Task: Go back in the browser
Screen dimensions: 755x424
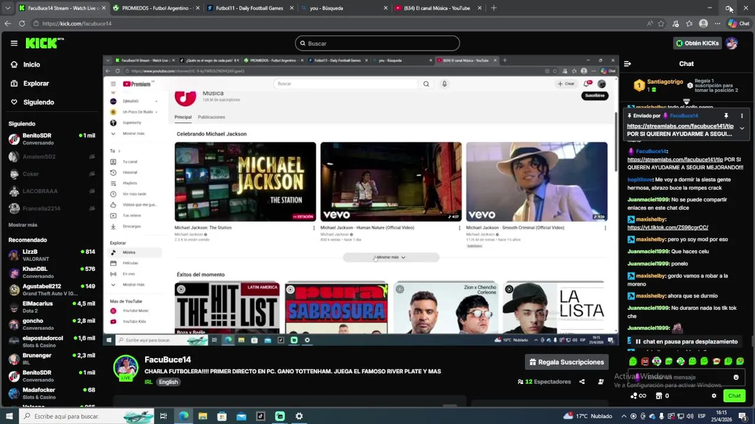Action: (7, 24)
